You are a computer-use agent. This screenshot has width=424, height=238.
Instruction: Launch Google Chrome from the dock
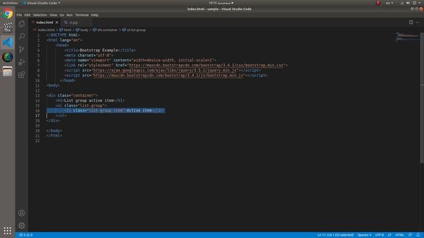tap(7, 13)
